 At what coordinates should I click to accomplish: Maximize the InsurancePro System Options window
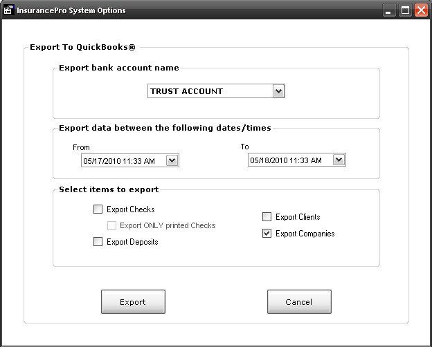tap(405, 10)
